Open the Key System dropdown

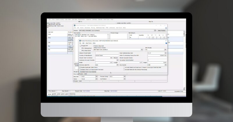(x=165, y=65)
